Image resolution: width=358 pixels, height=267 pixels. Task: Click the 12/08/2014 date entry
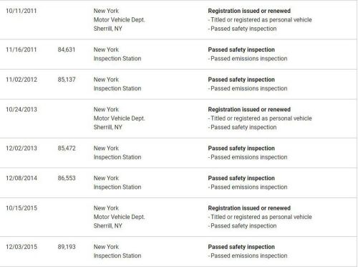coord(21,178)
